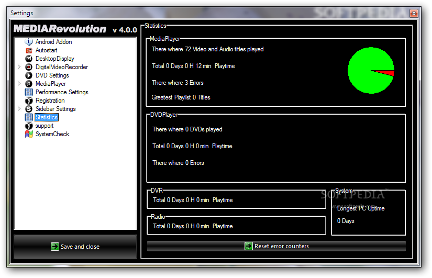This screenshot has height=278, width=432.
Task: Click the Autostart red icon
Action: [29, 50]
